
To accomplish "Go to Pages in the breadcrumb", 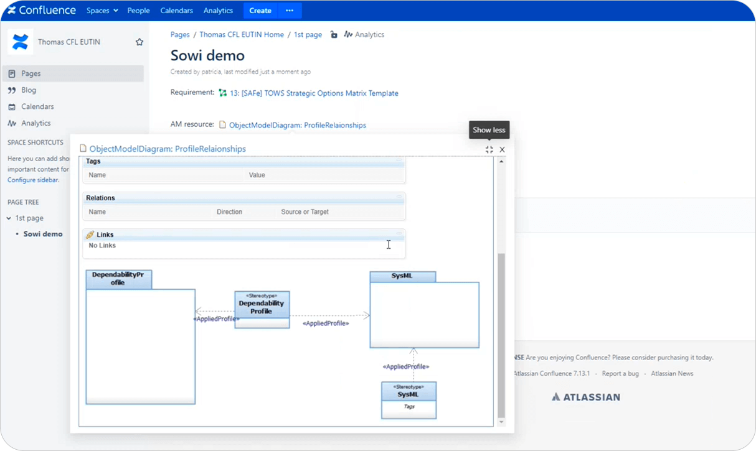I will point(180,35).
